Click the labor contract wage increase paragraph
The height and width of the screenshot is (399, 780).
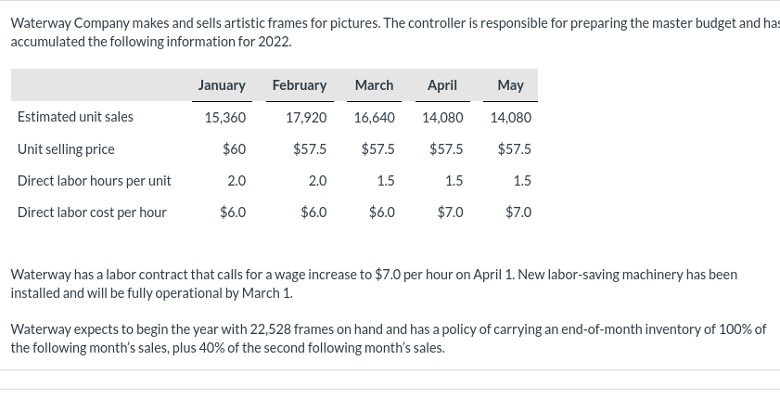[374, 284]
